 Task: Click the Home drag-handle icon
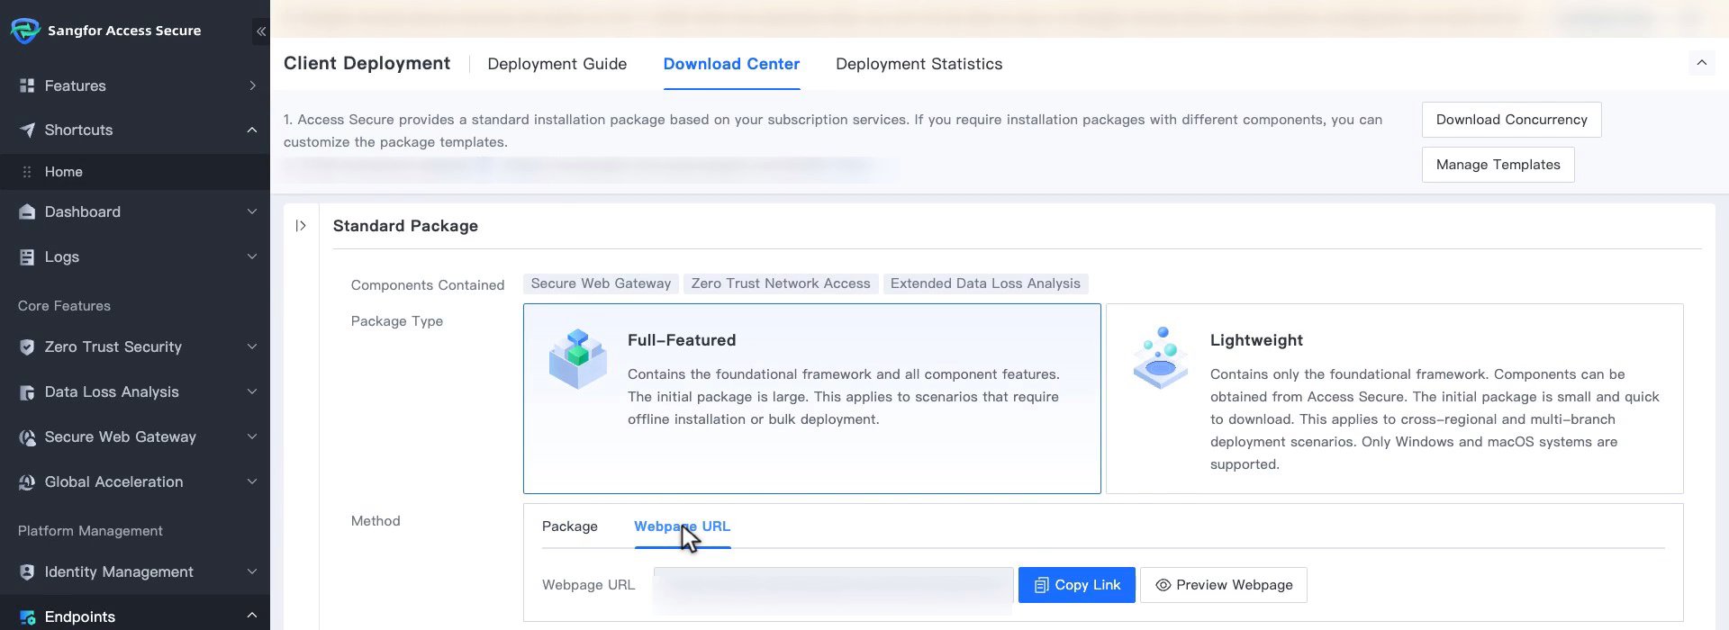pos(27,172)
